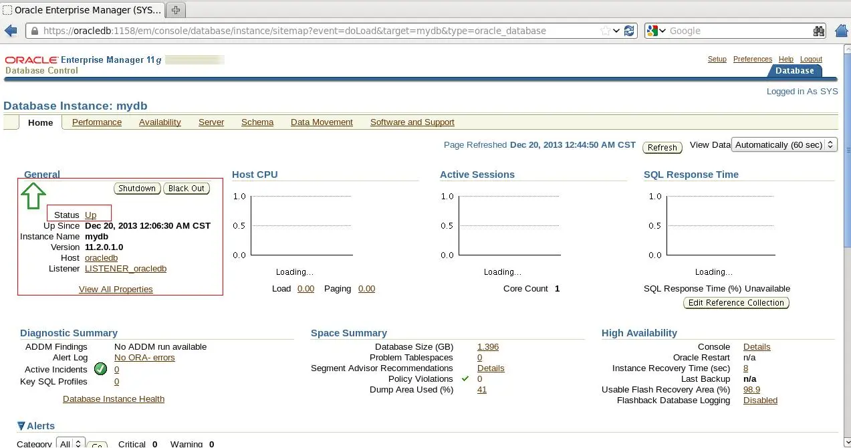This screenshot has height=448, width=851.
Task: Click the SQL Response Time chart area
Action: pos(721,225)
